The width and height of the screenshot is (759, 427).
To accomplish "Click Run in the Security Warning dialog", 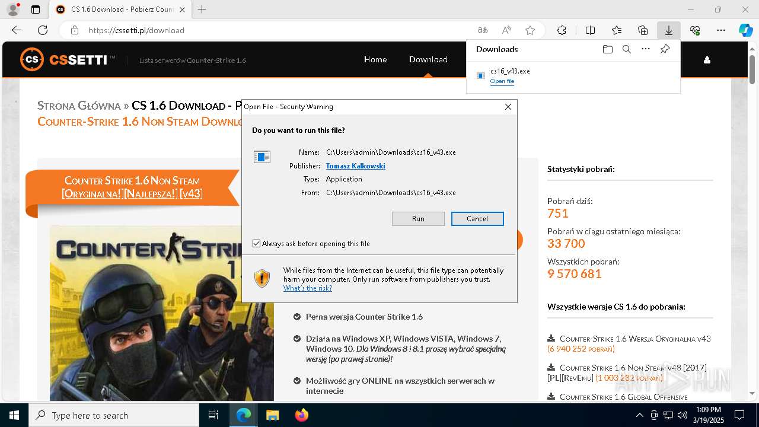I will click(x=418, y=219).
